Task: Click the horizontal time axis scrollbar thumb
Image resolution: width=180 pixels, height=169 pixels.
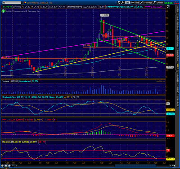Action: [x=135, y=166]
